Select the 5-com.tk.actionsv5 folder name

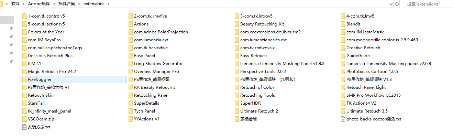(x=46, y=24)
